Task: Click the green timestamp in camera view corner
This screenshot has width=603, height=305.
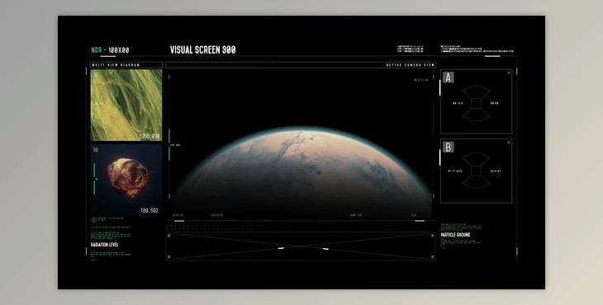Action: [x=420, y=80]
